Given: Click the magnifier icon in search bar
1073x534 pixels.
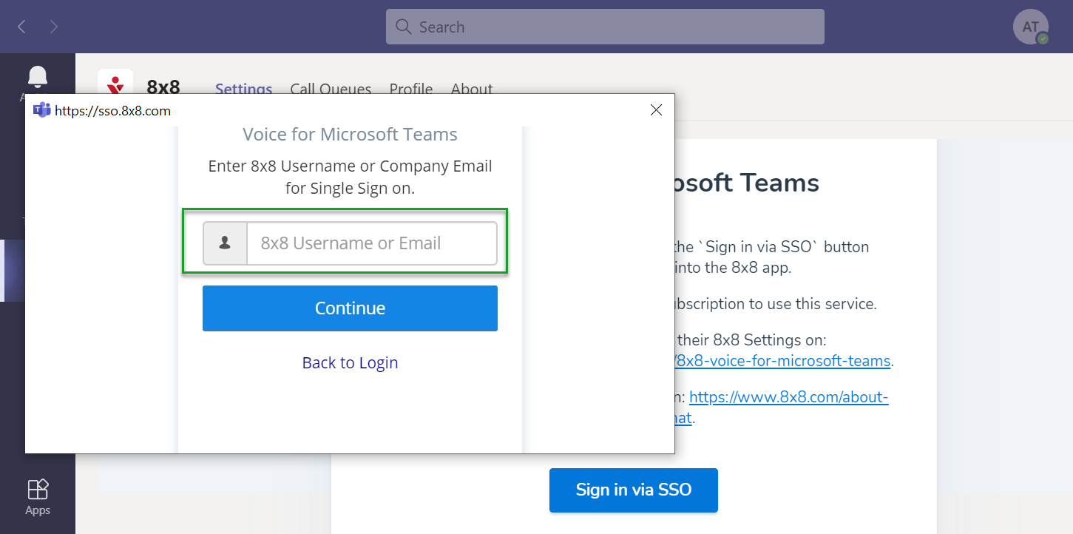Looking at the screenshot, I should tap(403, 27).
